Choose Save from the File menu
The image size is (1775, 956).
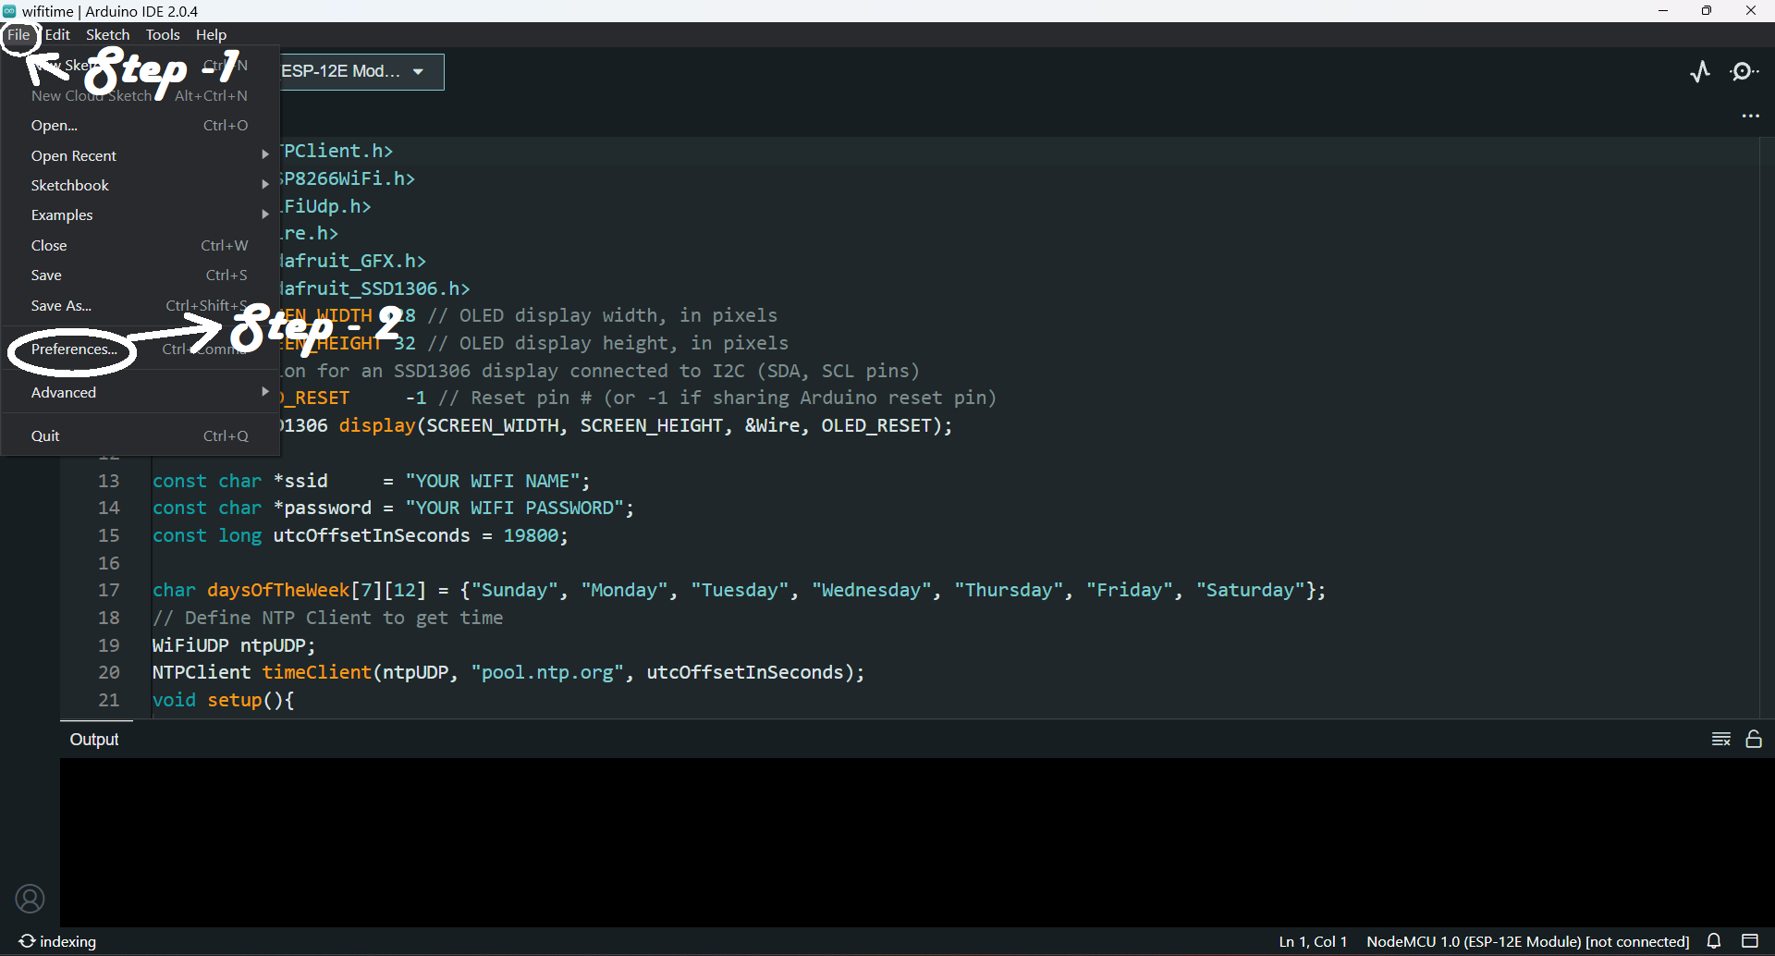[141, 275]
